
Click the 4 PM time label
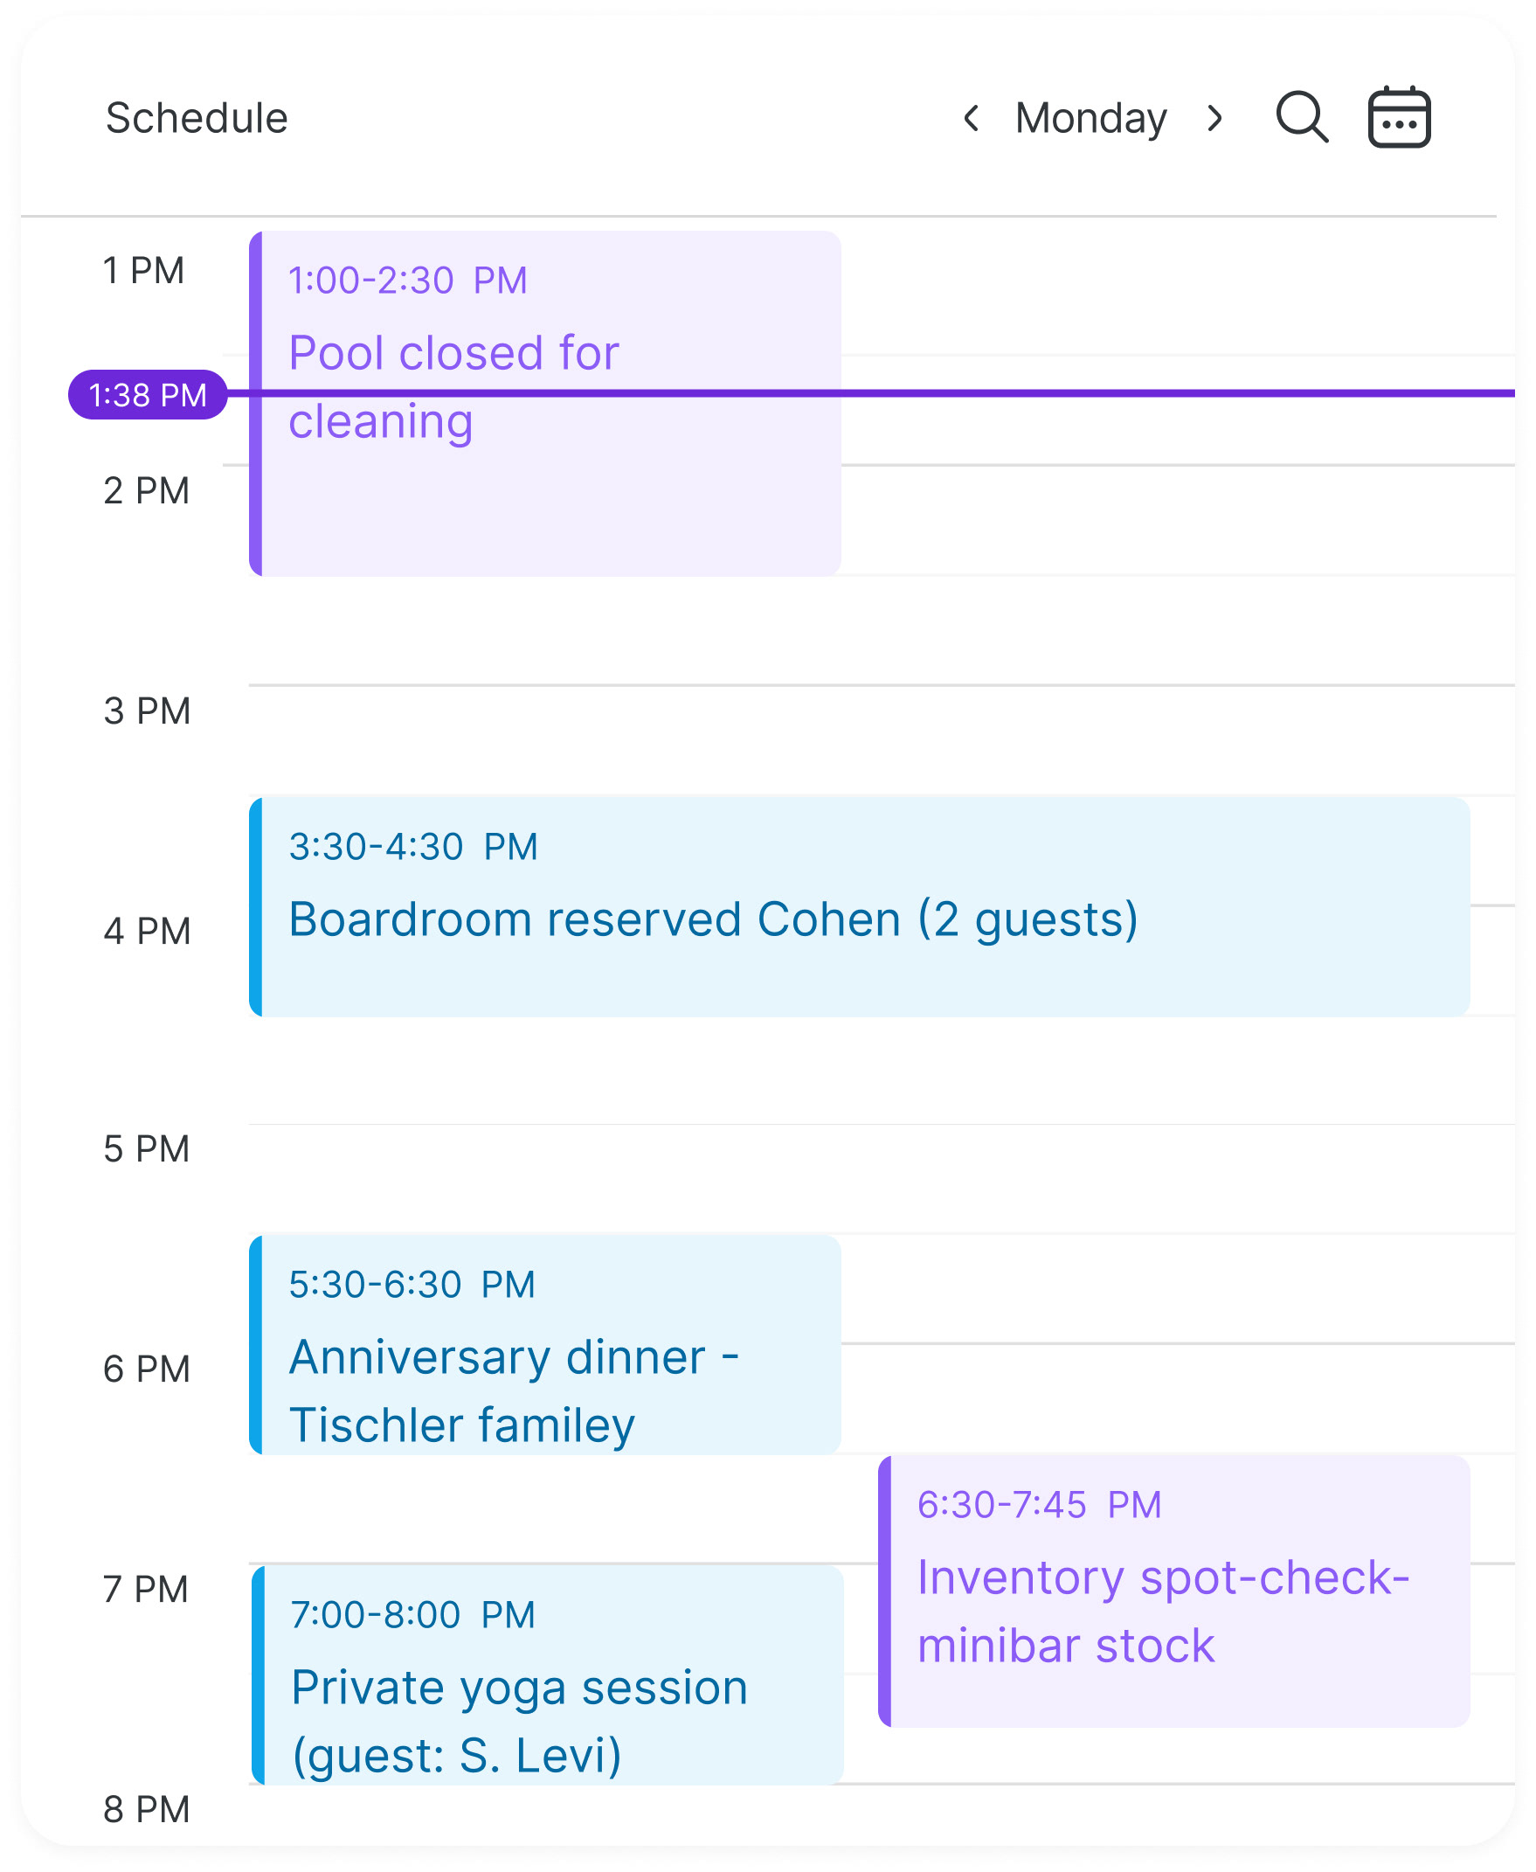147,931
